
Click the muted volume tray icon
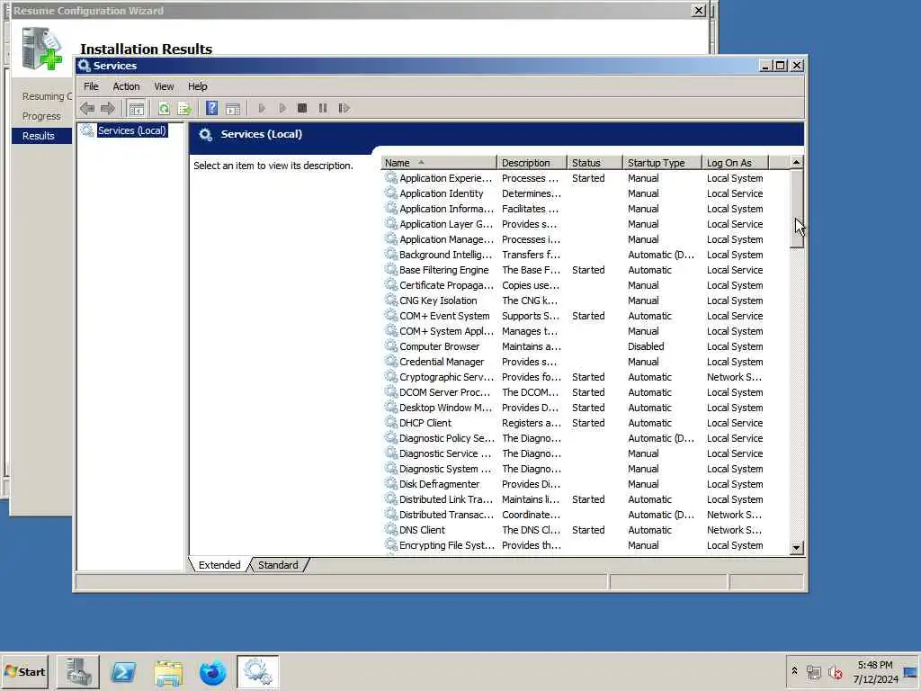(x=835, y=672)
